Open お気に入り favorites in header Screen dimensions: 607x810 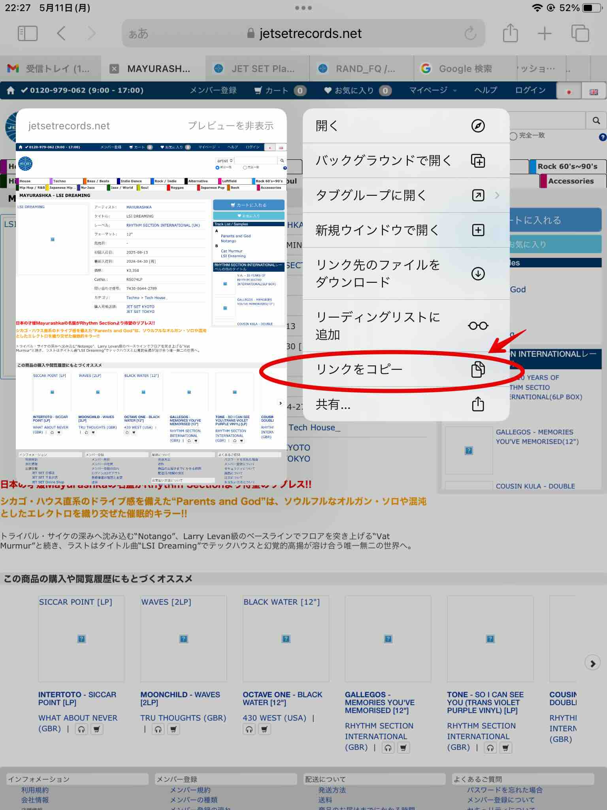[x=357, y=91]
